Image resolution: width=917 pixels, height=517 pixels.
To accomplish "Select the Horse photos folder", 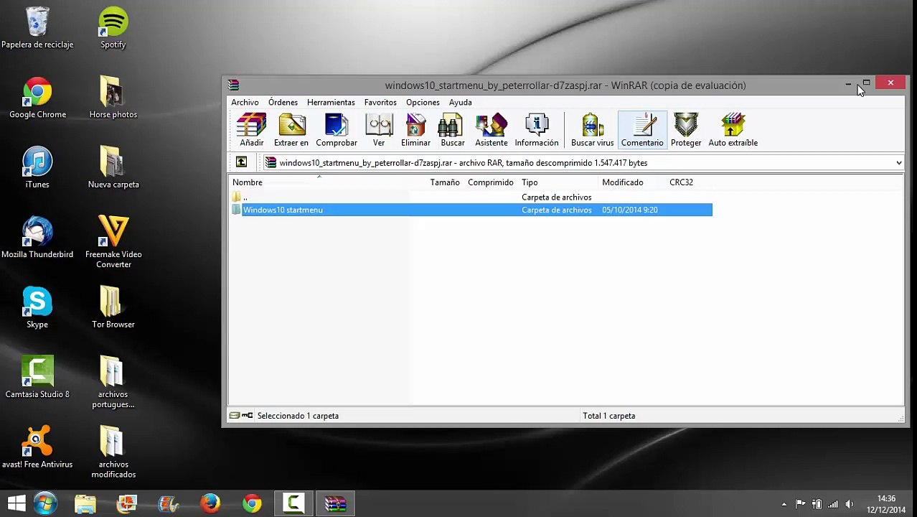I will [x=113, y=98].
